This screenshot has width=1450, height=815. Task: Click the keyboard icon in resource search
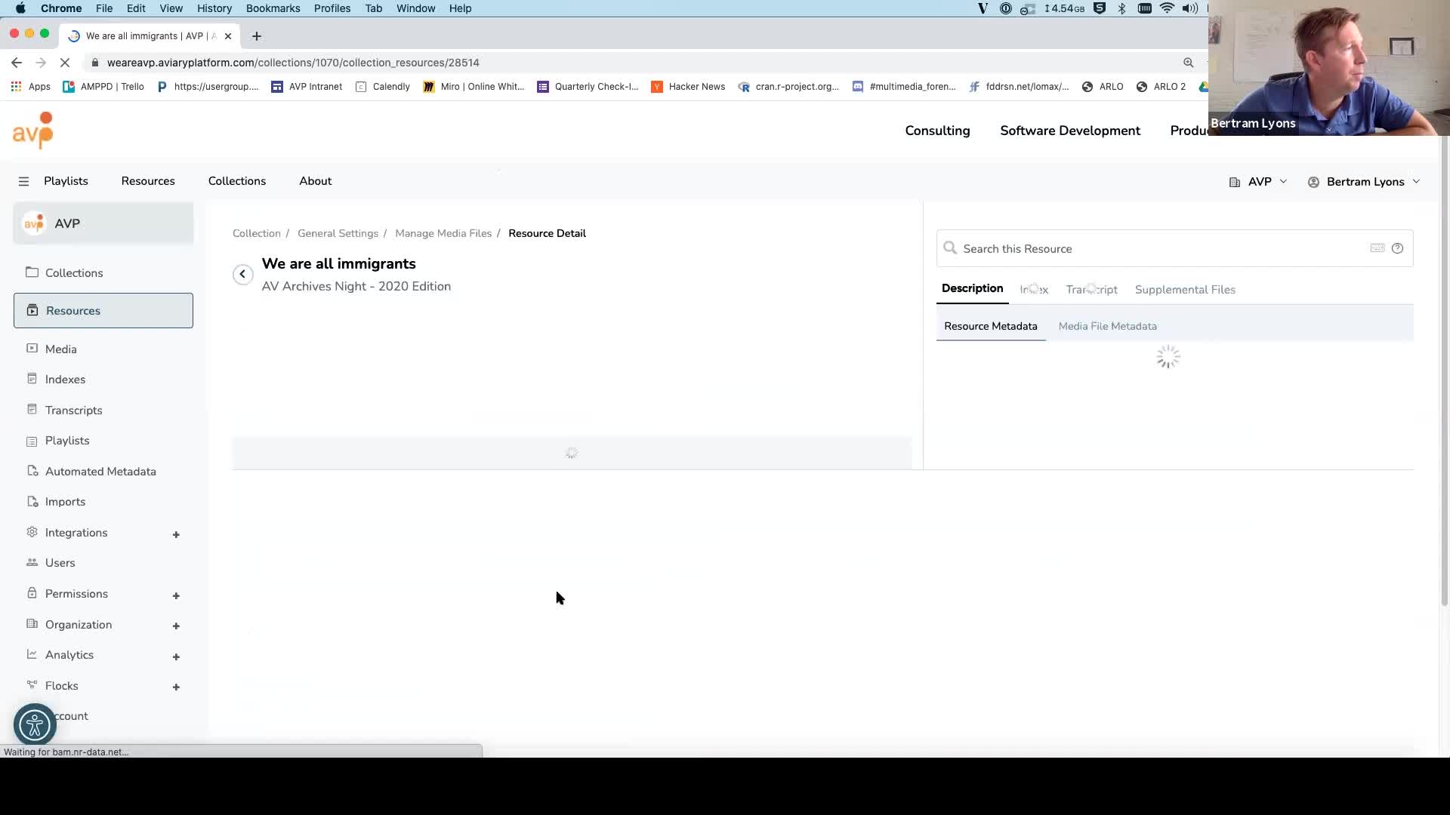tap(1377, 248)
